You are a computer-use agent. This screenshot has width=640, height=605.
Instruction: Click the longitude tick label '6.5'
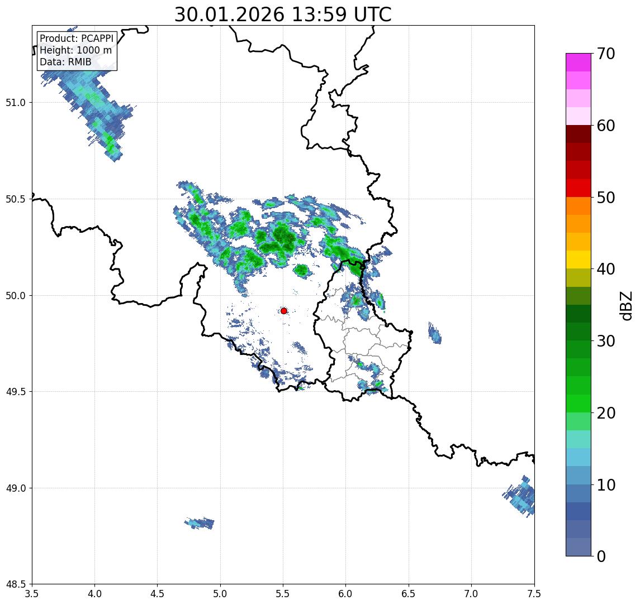[409, 594]
